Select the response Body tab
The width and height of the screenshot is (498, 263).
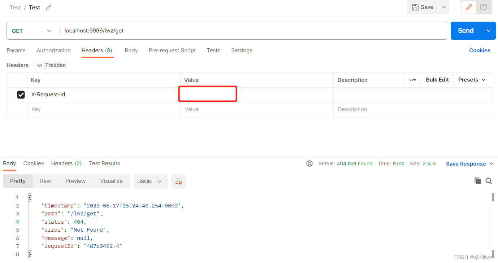coord(9,163)
